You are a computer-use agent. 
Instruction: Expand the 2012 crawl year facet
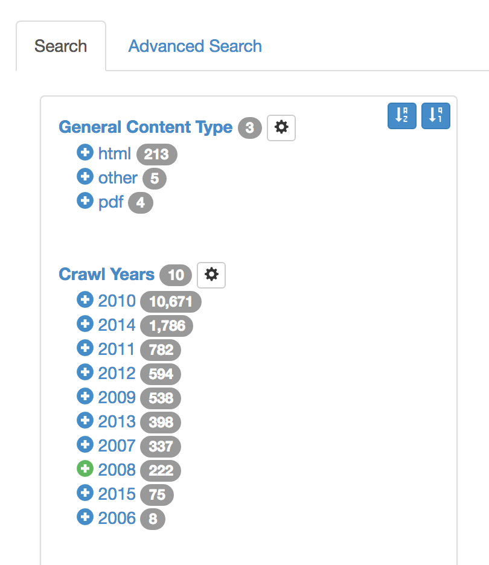tap(85, 372)
